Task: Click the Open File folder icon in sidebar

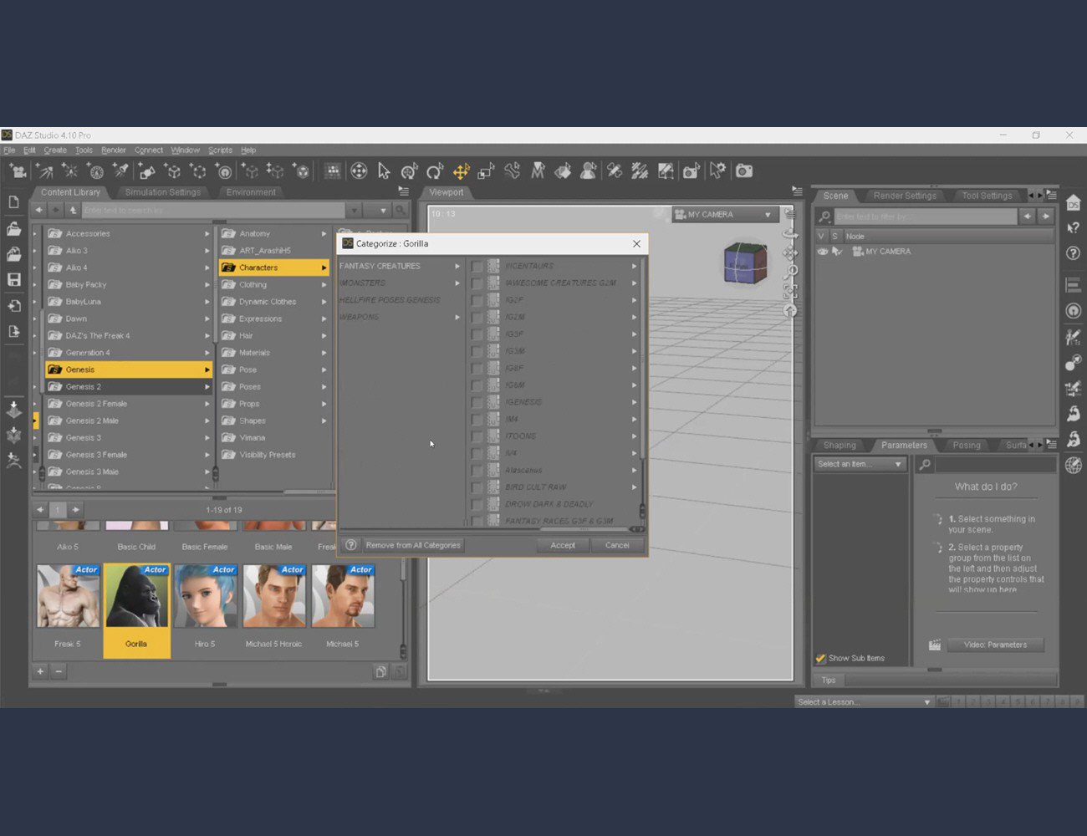Action: 13,228
